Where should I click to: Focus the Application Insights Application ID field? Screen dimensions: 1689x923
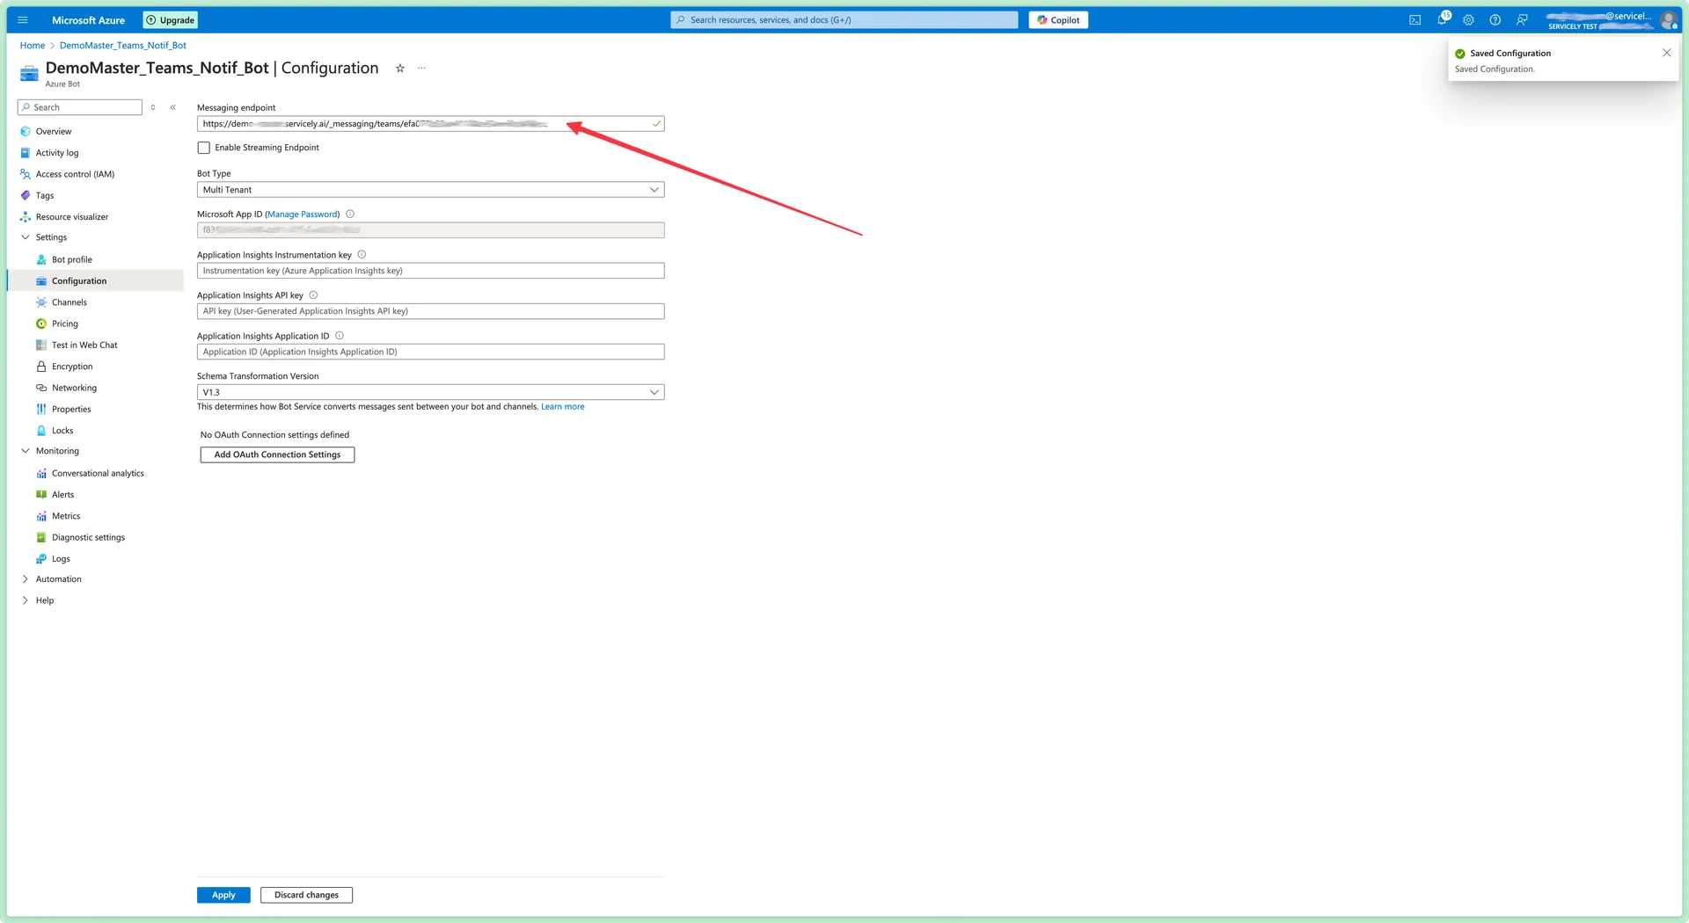[x=430, y=352]
